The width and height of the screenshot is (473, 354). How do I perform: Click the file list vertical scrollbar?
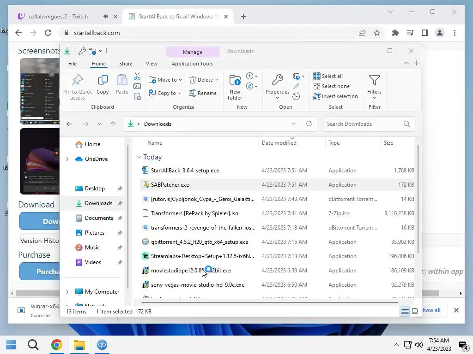[418, 199]
